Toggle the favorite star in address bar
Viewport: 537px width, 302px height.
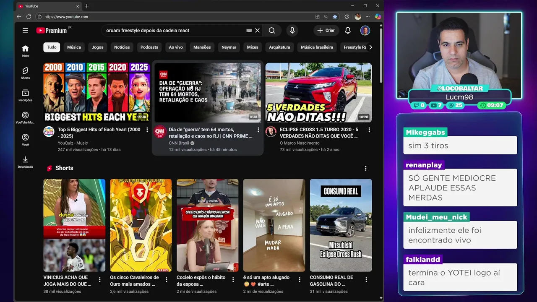click(335, 17)
